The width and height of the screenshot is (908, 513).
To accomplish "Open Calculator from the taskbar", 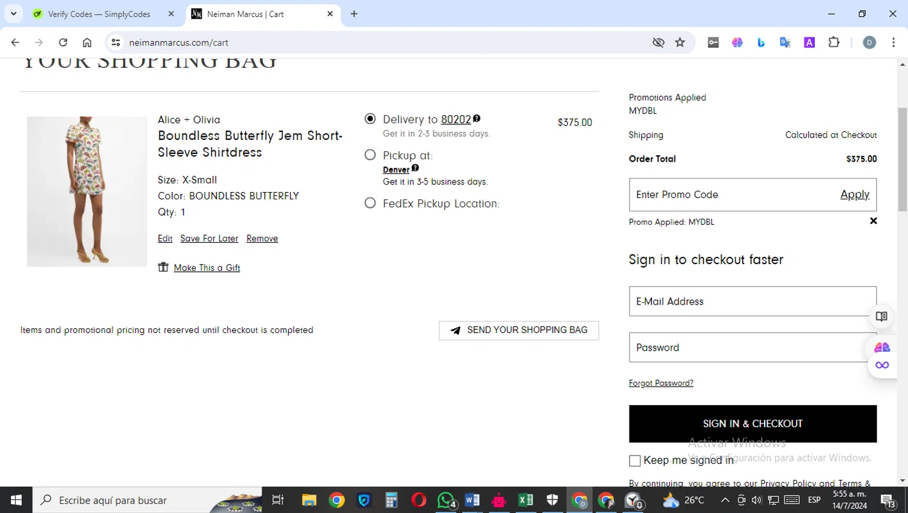I will pyautogui.click(x=391, y=500).
